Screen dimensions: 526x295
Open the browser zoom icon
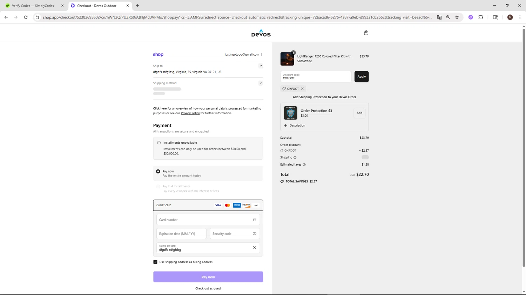448,17
